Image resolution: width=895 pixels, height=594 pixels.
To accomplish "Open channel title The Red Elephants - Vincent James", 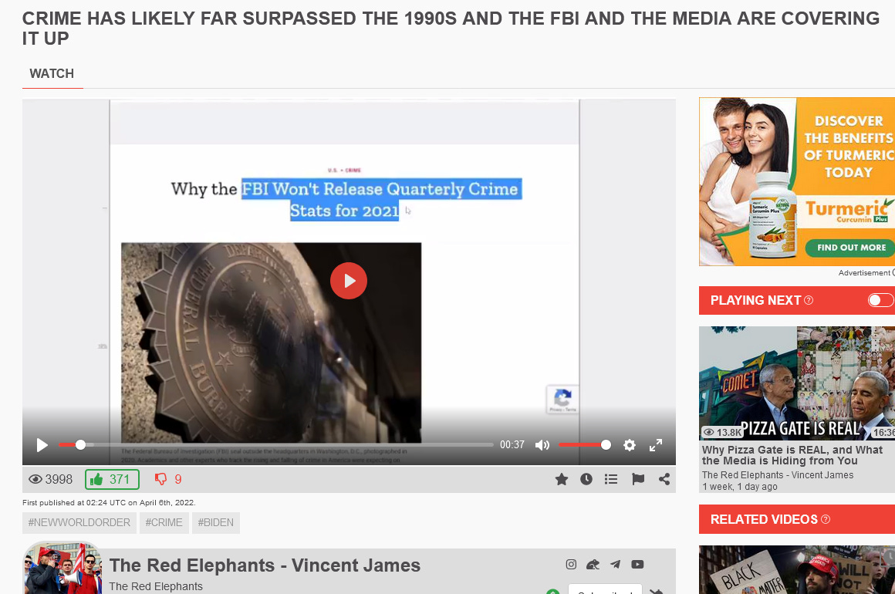I will coord(265,565).
